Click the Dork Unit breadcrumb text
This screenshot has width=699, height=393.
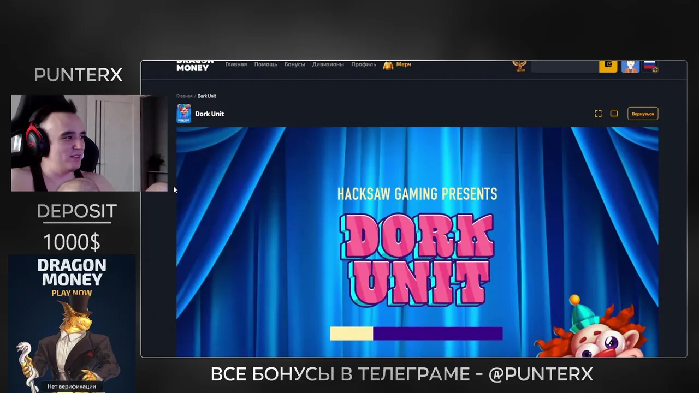[207, 96]
